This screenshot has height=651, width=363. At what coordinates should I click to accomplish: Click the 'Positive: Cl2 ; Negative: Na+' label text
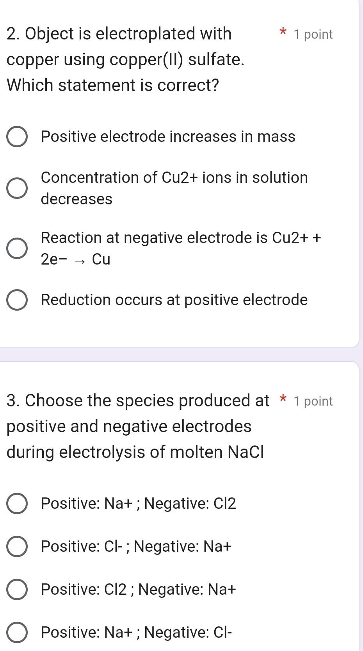(139, 589)
